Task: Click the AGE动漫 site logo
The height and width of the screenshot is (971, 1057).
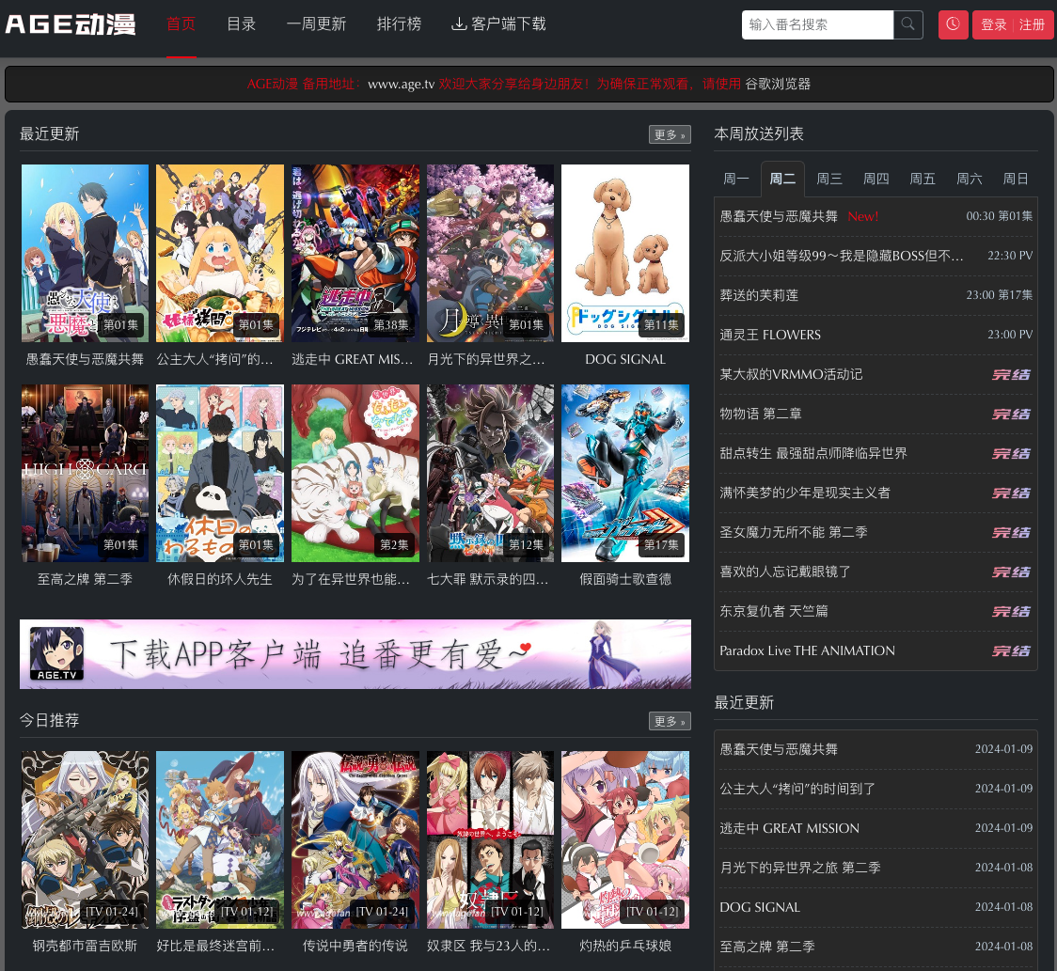Action: point(69,24)
